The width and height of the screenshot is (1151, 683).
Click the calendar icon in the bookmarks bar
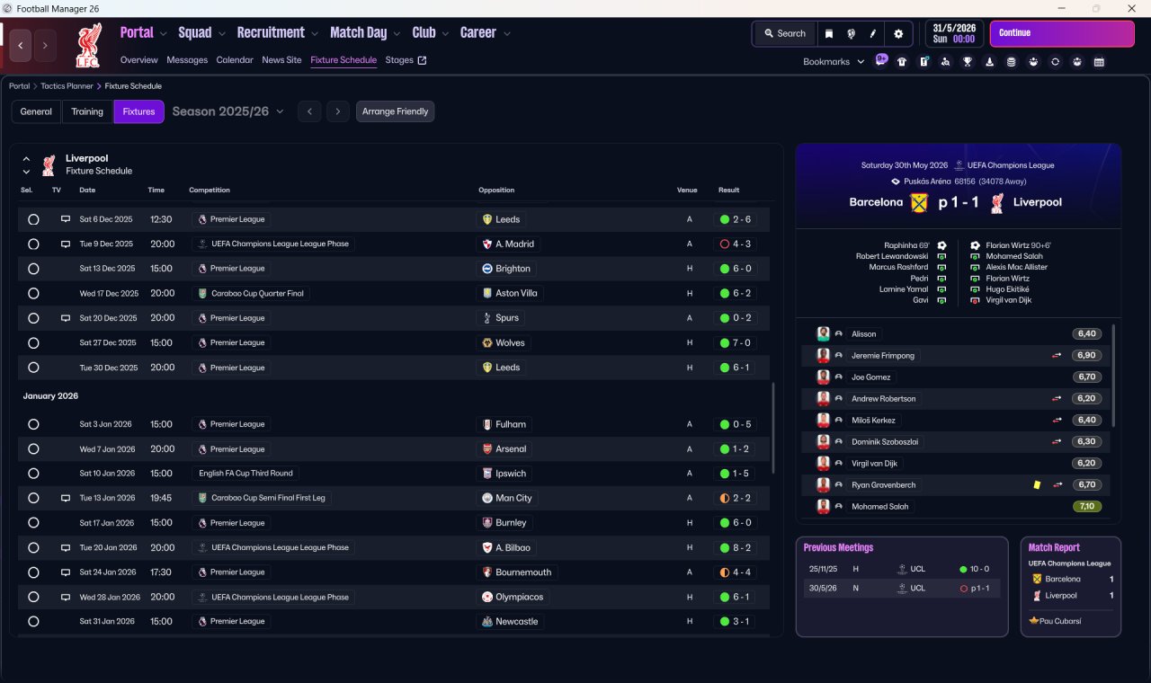1099,62
